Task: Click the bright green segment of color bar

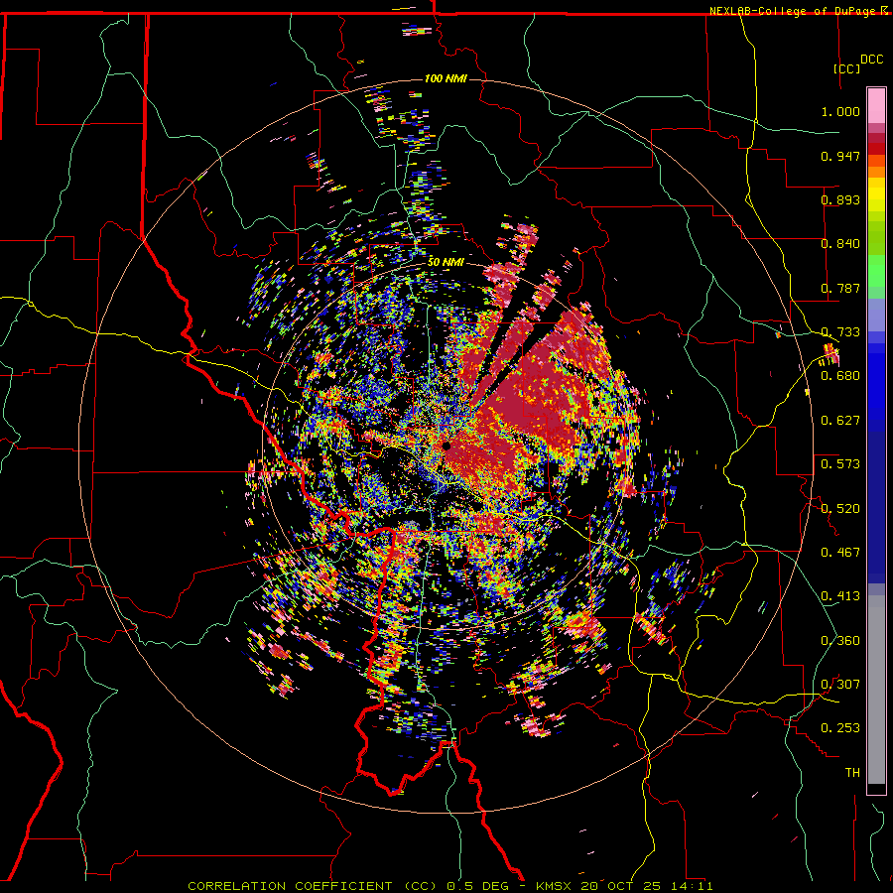Action: coord(876,271)
